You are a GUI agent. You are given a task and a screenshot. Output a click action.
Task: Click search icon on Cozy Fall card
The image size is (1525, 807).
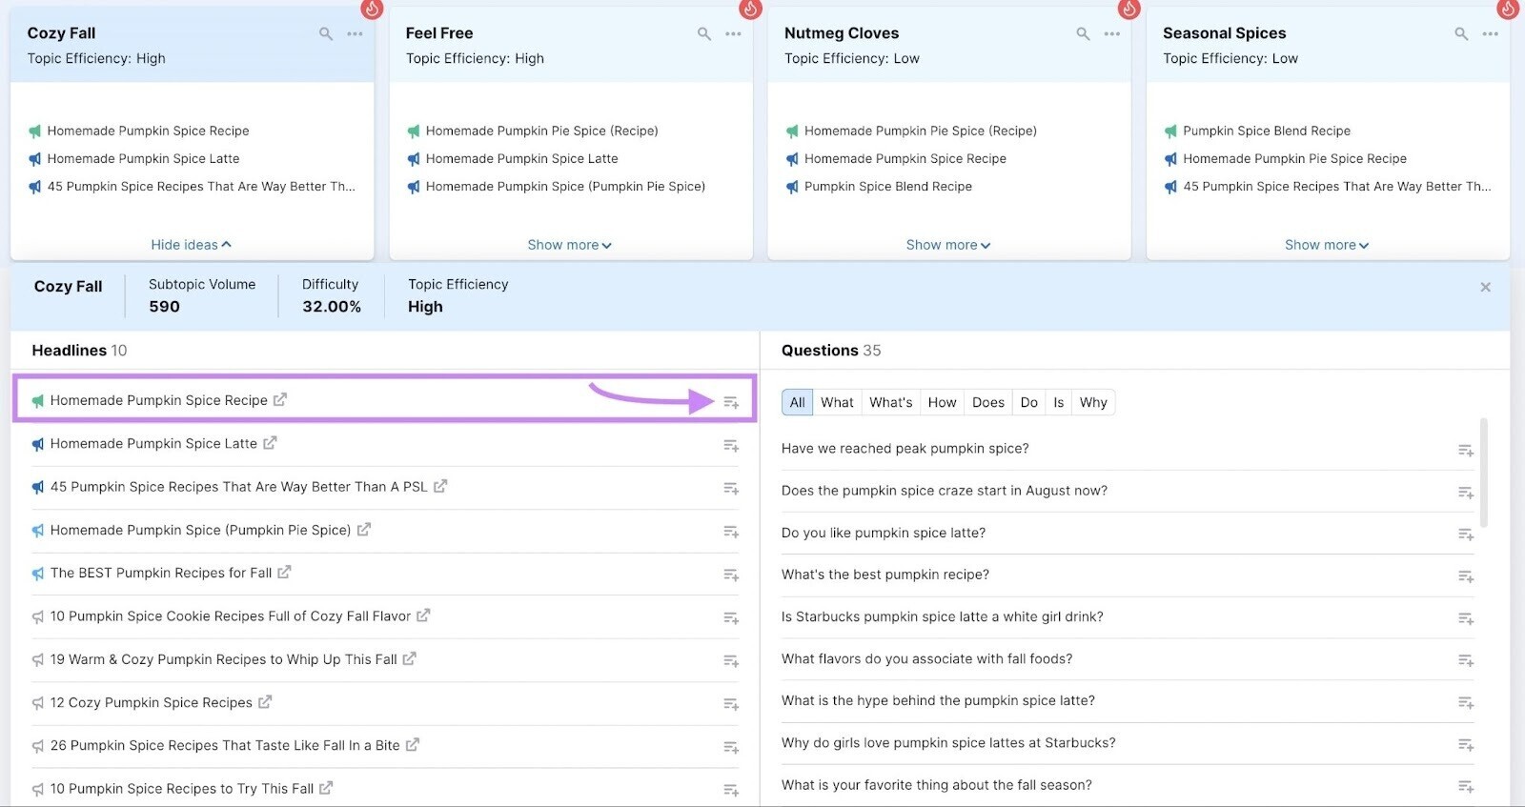coord(326,34)
